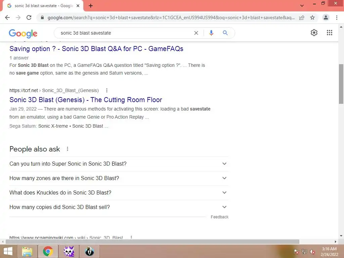The image size is (344, 258).
Task: Click the network tray icon
Action: [x=304, y=252]
